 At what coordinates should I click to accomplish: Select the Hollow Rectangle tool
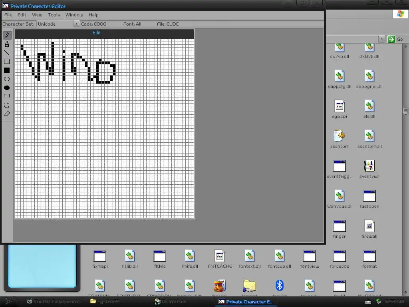point(7,61)
